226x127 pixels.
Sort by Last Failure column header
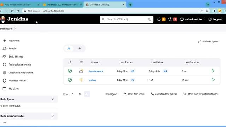tap(157, 62)
